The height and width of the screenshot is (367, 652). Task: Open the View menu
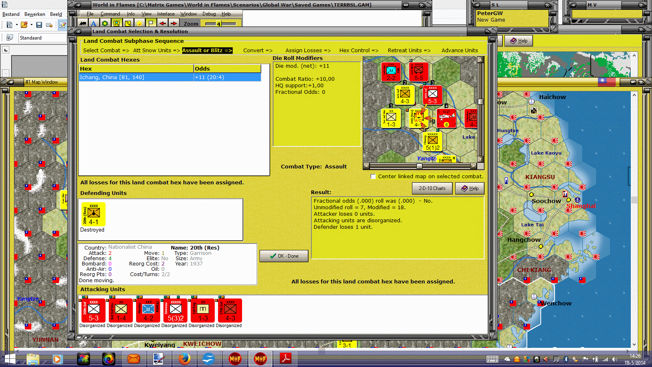tap(146, 14)
